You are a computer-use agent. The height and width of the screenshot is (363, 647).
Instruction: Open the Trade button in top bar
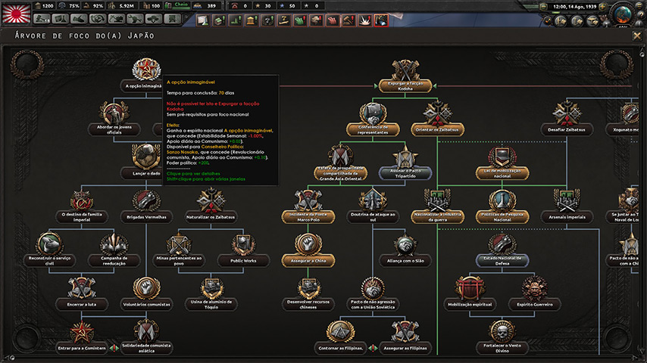pyautogui.click(x=98, y=19)
